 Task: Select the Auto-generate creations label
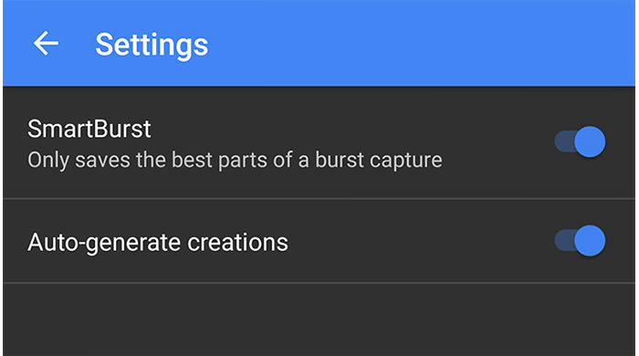point(158,243)
